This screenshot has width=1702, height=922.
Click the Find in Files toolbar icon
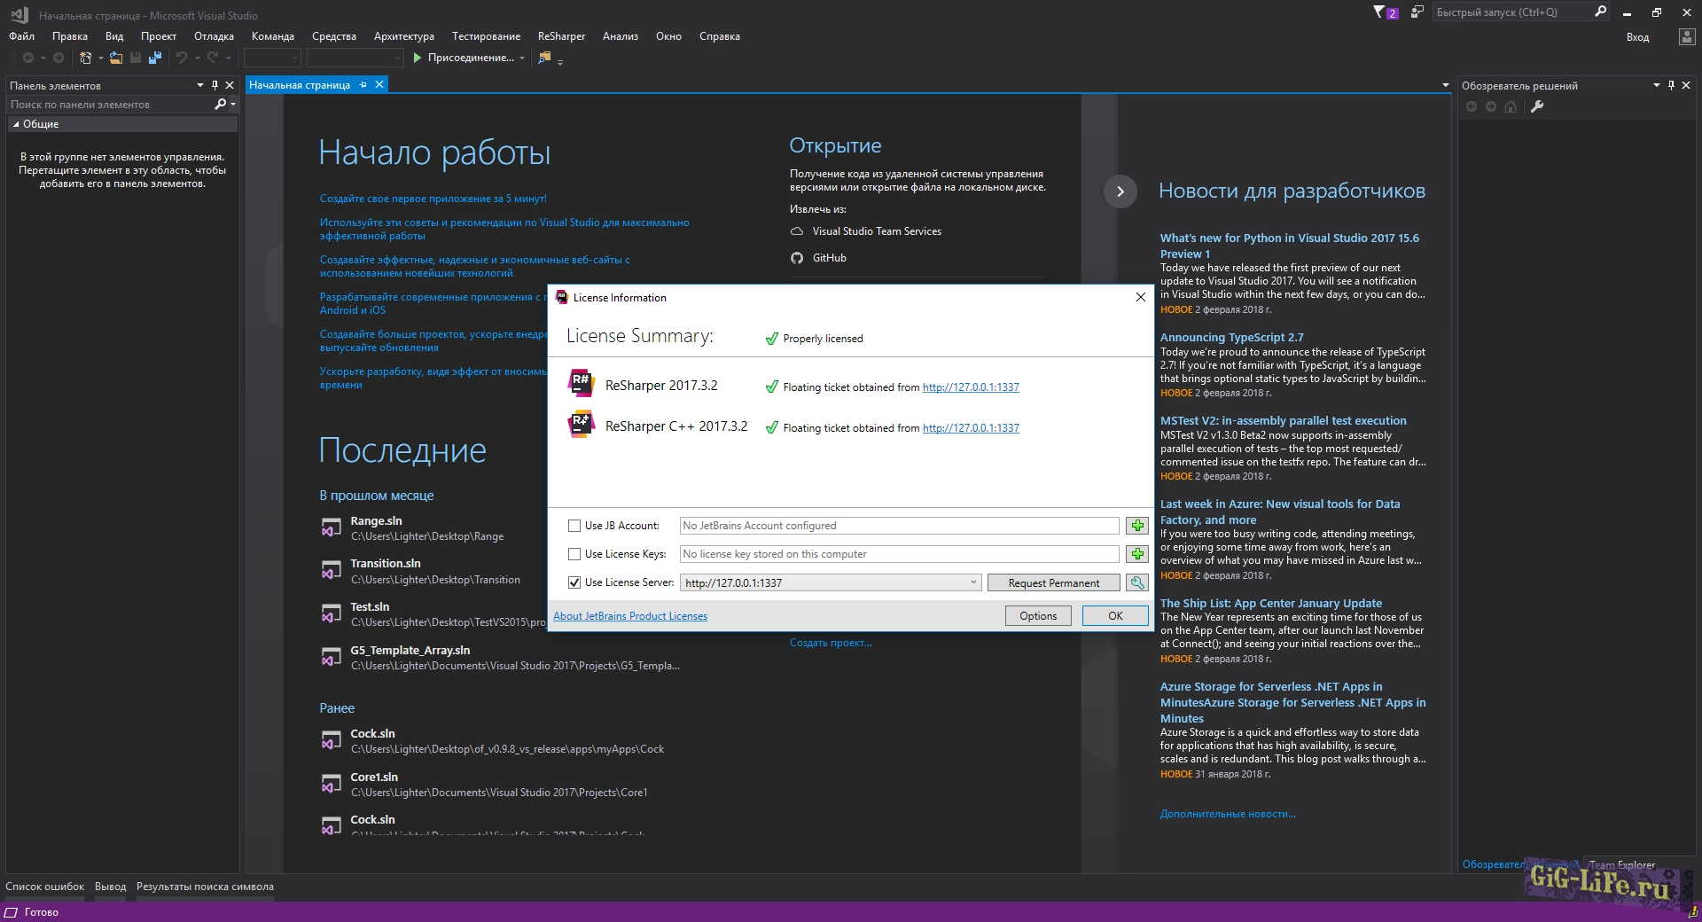tap(544, 58)
